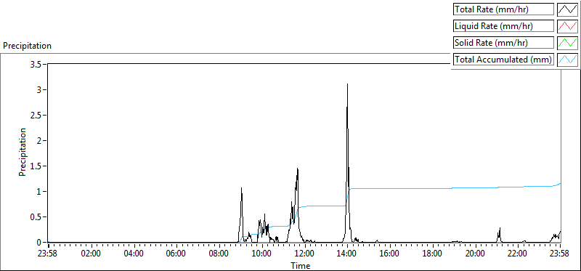Click the rate peak near 09:00

pos(241,188)
